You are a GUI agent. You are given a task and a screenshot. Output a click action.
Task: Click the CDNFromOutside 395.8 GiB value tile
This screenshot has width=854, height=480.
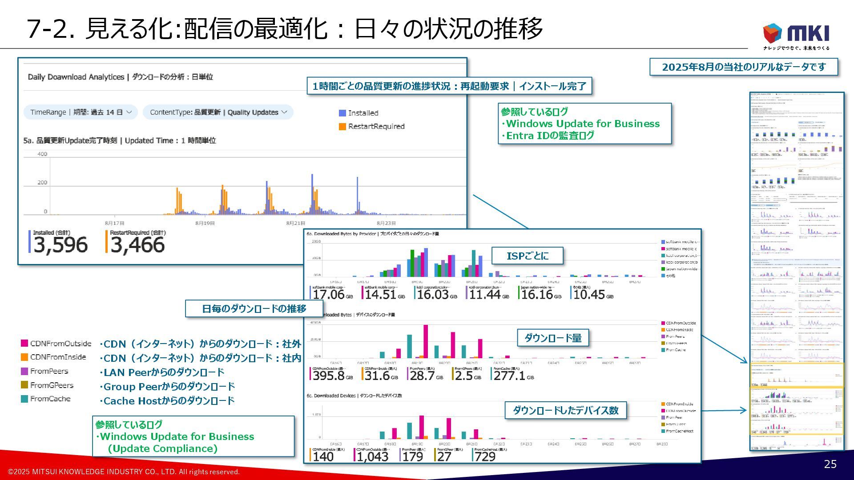click(331, 374)
